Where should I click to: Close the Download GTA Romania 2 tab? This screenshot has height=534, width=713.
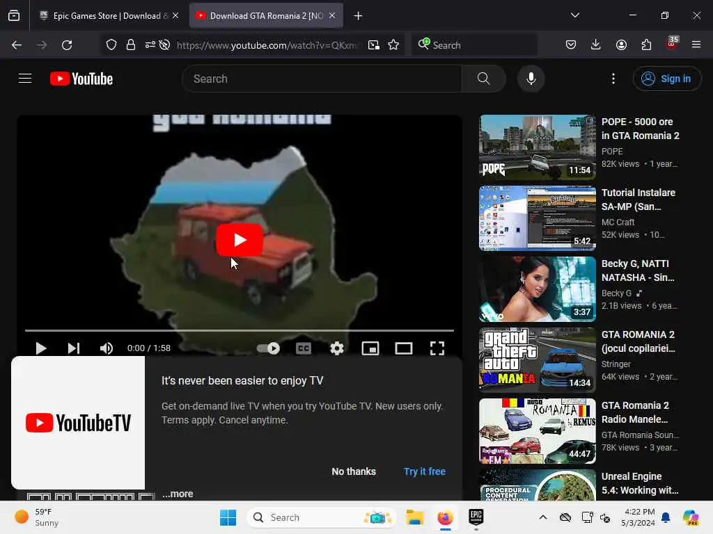[x=332, y=15]
